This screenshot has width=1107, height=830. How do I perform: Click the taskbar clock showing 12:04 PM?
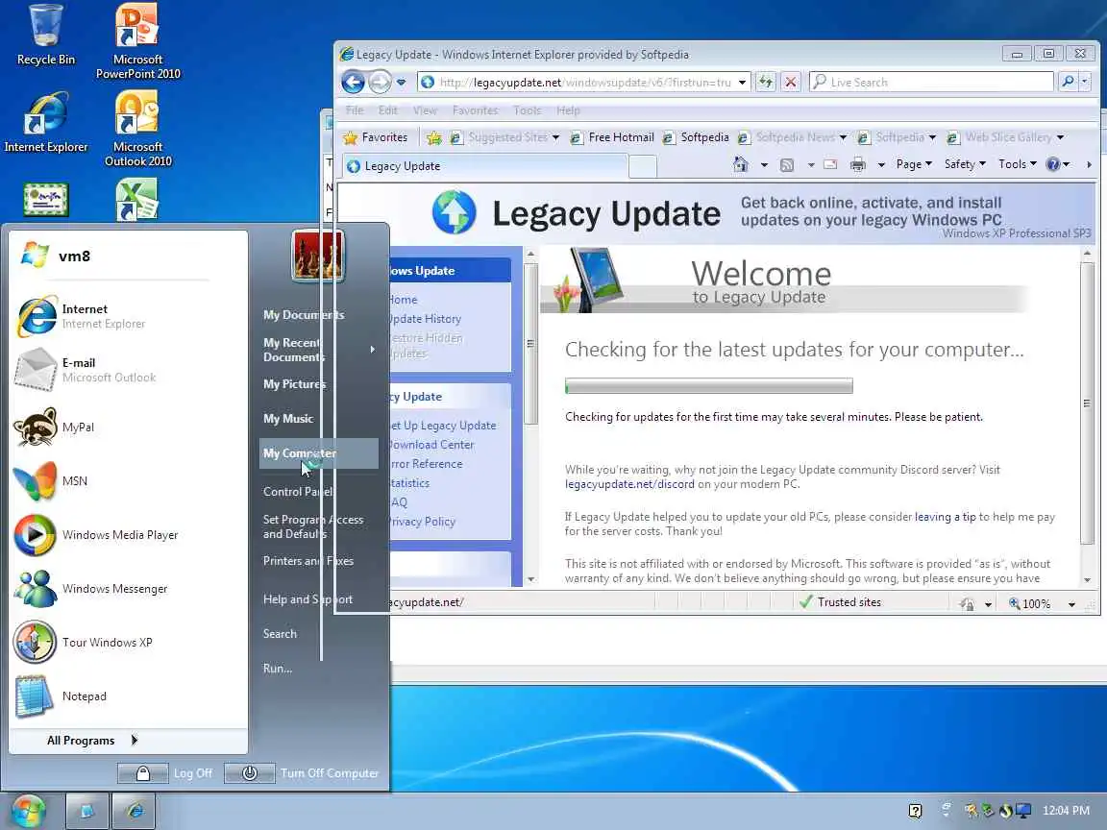pos(1066,811)
